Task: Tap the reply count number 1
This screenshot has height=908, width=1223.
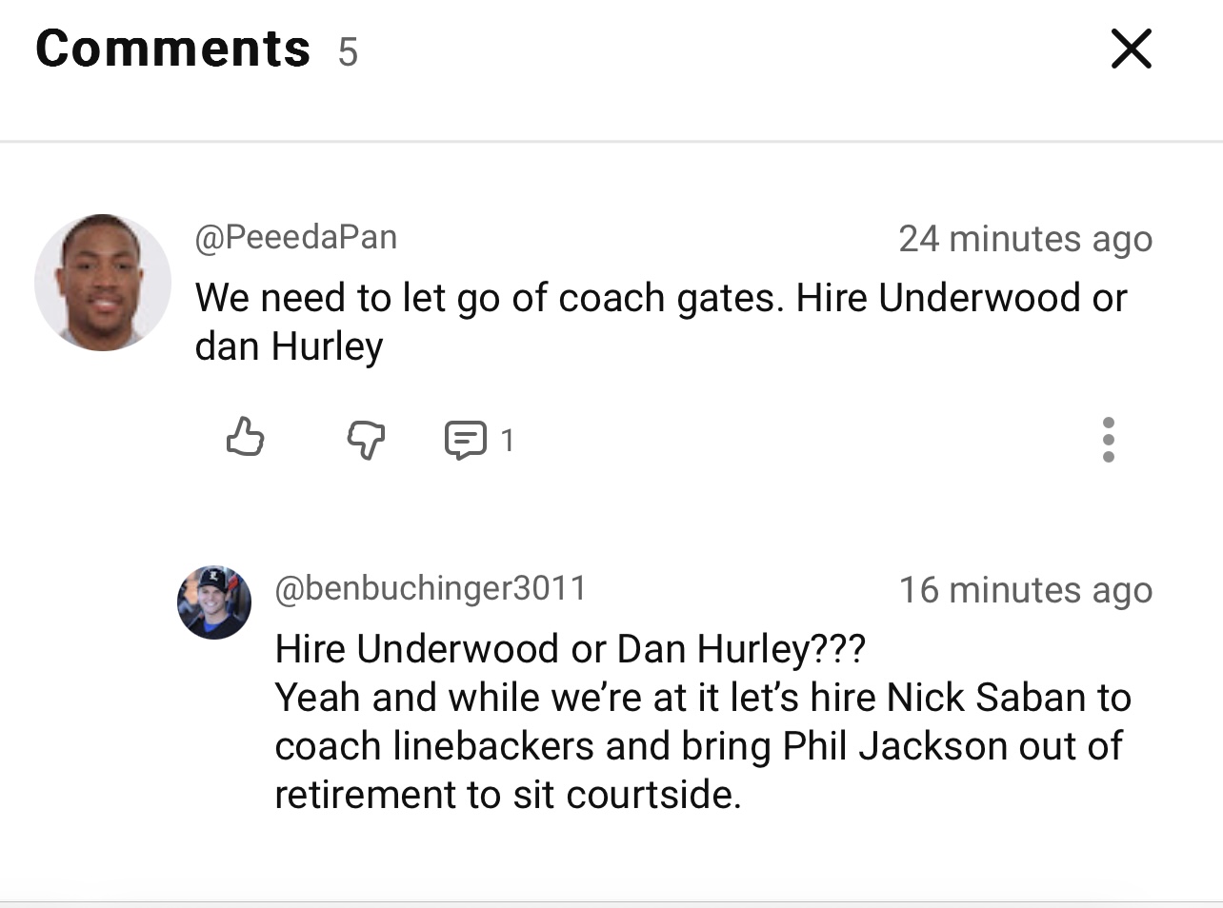Action: click(x=508, y=440)
